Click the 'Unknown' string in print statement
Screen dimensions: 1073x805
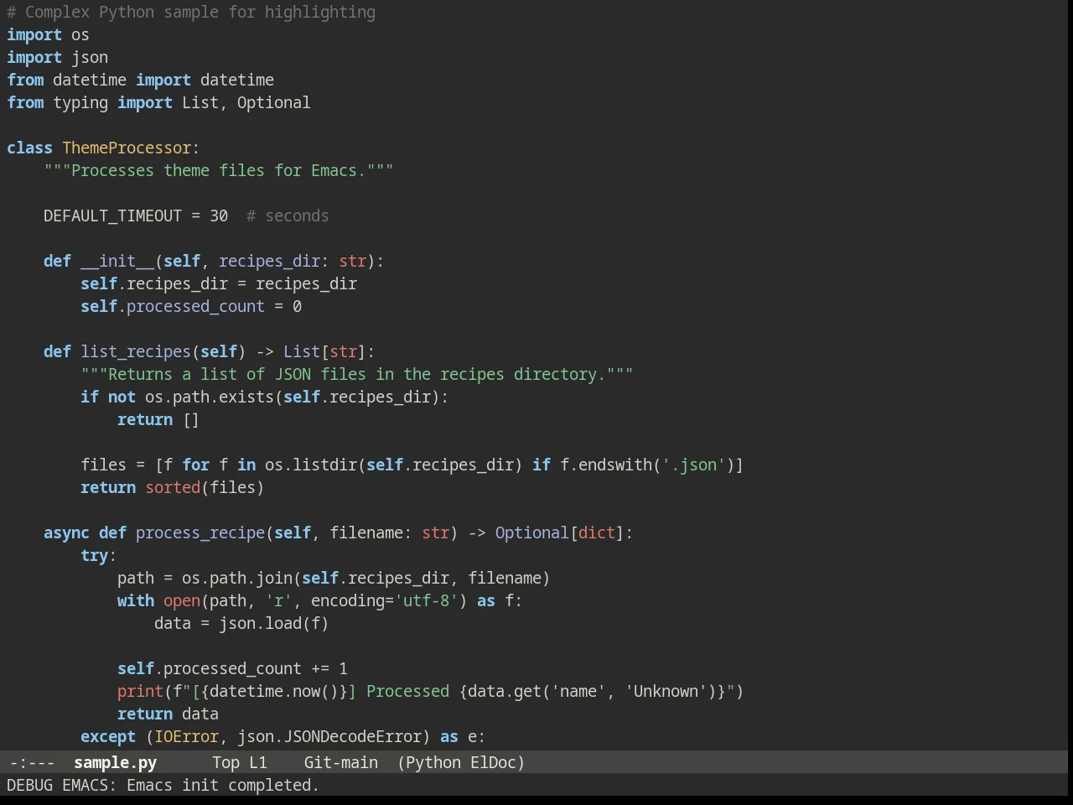point(666,692)
